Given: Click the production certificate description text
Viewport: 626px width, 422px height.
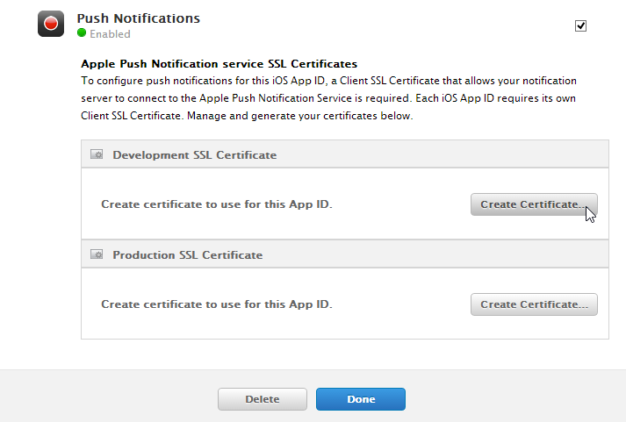Looking at the screenshot, I should (217, 304).
